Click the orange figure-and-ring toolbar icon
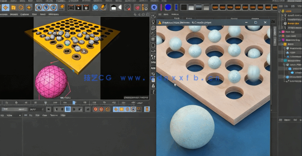The height and width of the screenshot is (156, 302). (x=144, y=7)
